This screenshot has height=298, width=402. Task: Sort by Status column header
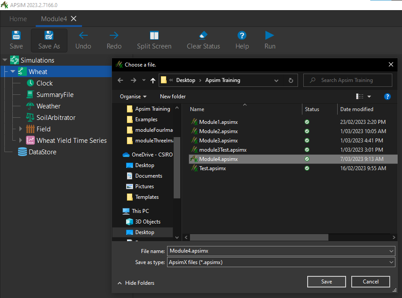(x=312, y=109)
